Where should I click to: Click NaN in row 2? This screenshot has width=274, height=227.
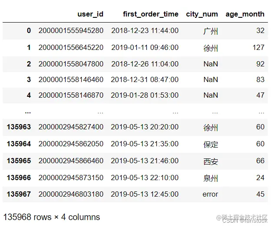210,64
